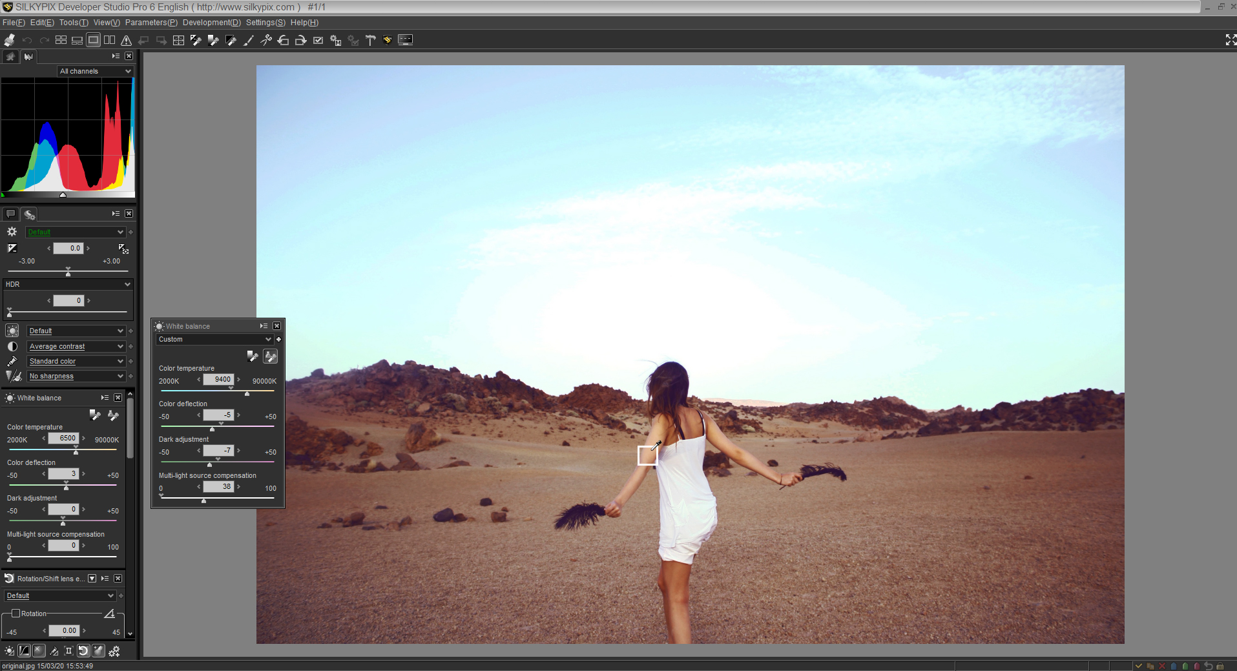This screenshot has height=671, width=1237.
Task: Select the brush tool in toolbar
Action: pos(248,40)
